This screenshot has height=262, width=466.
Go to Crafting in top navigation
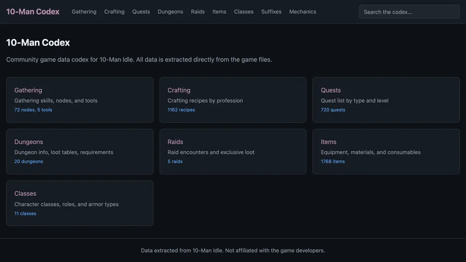click(114, 11)
